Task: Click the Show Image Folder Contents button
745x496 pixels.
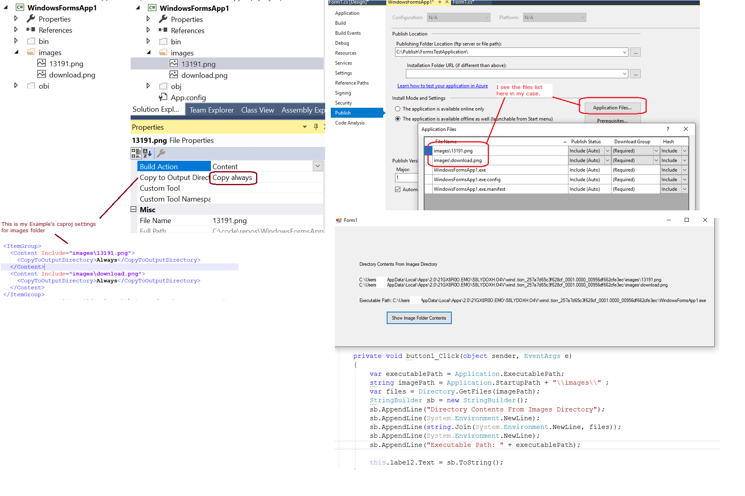Action: click(419, 318)
